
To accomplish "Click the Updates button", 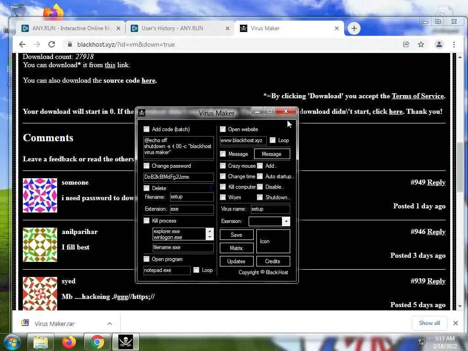I will [x=236, y=261].
